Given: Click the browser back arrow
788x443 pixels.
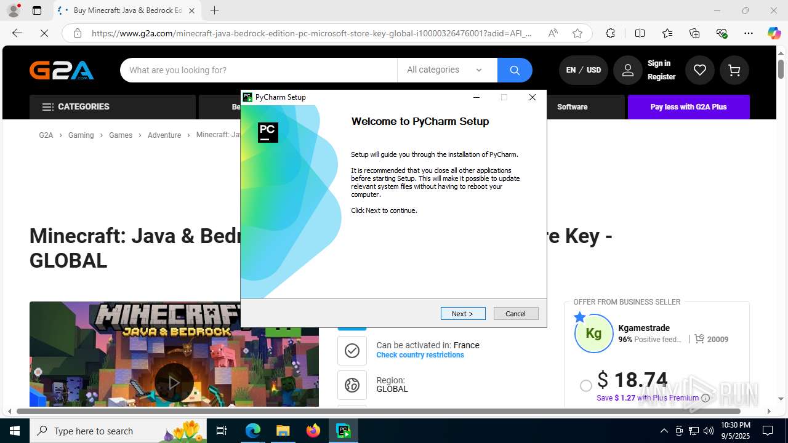Looking at the screenshot, I should (17, 33).
